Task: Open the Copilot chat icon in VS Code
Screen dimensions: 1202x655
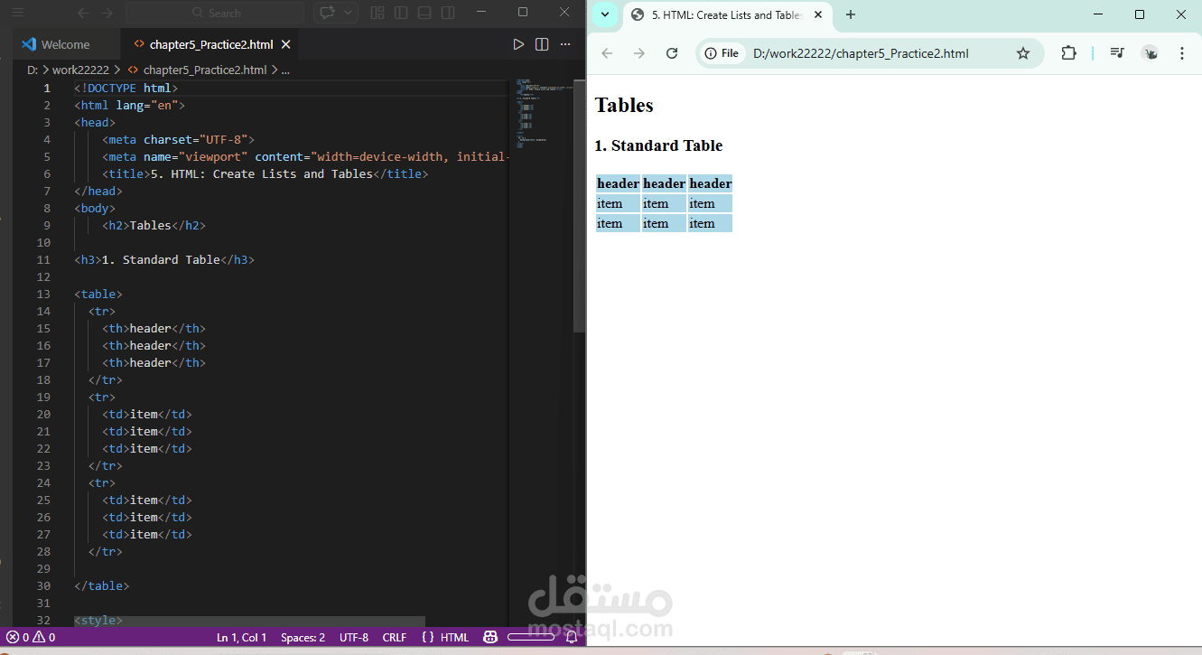Action: [327, 13]
